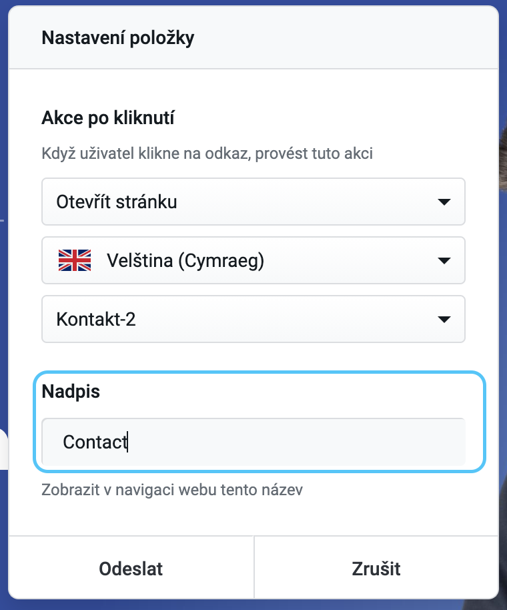
Task: Click the arrow icon on Otevřít stránku dropdown
Action: point(444,202)
